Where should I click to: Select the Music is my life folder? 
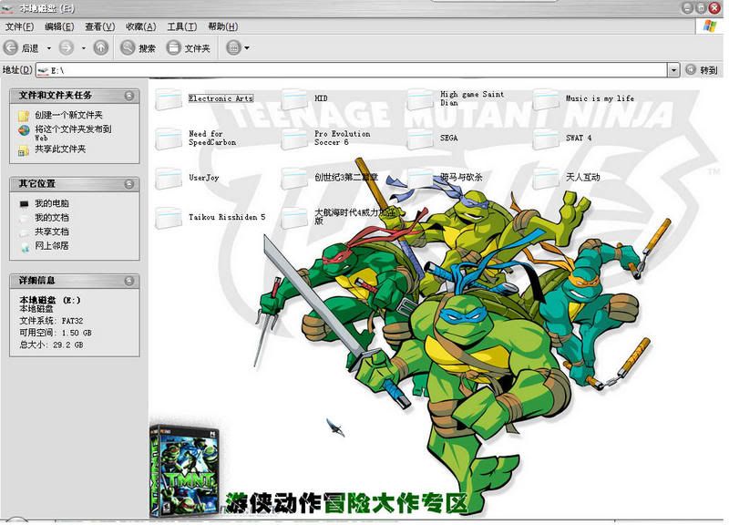point(547,98)
